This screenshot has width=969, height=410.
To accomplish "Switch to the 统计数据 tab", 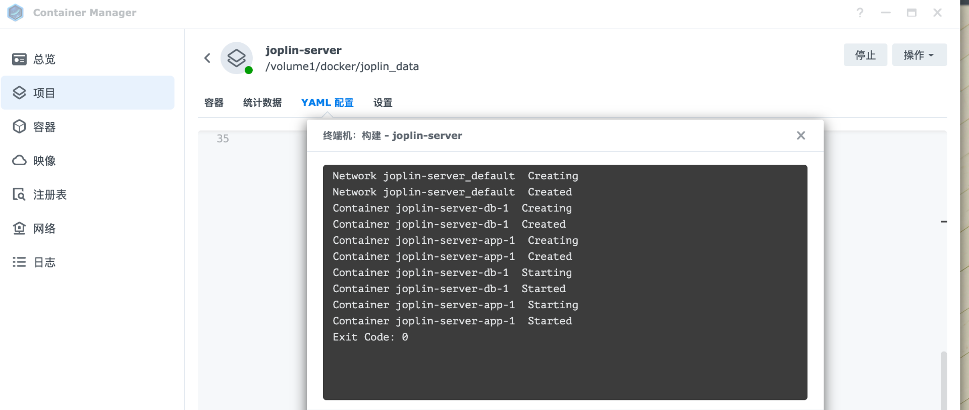I will pyautogui.click(x=262, y=103).
